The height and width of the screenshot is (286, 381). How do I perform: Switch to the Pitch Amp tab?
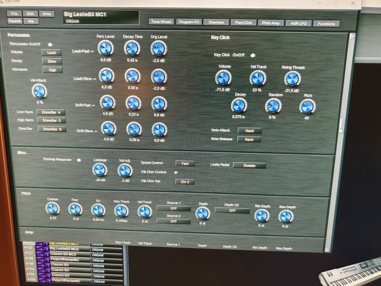[x=271, y=23]
